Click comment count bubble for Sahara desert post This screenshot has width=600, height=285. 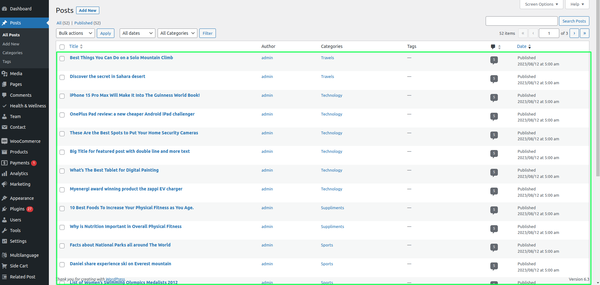(494, 79)
